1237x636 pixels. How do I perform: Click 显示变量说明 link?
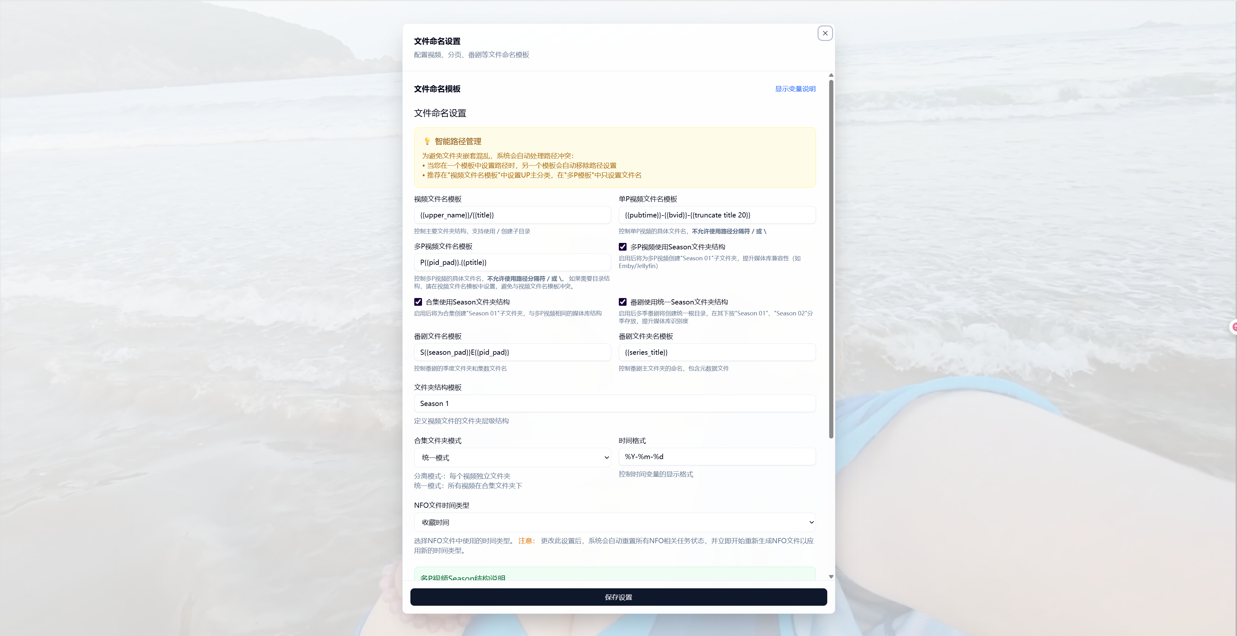pos(795,89)
